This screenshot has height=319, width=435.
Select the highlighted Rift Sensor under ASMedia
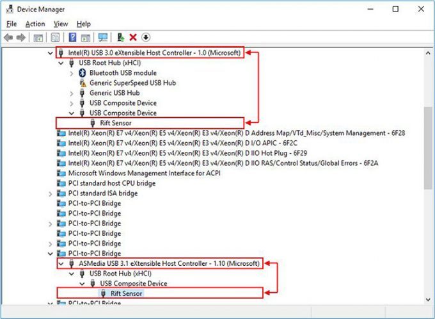click(x=126, y=293)
